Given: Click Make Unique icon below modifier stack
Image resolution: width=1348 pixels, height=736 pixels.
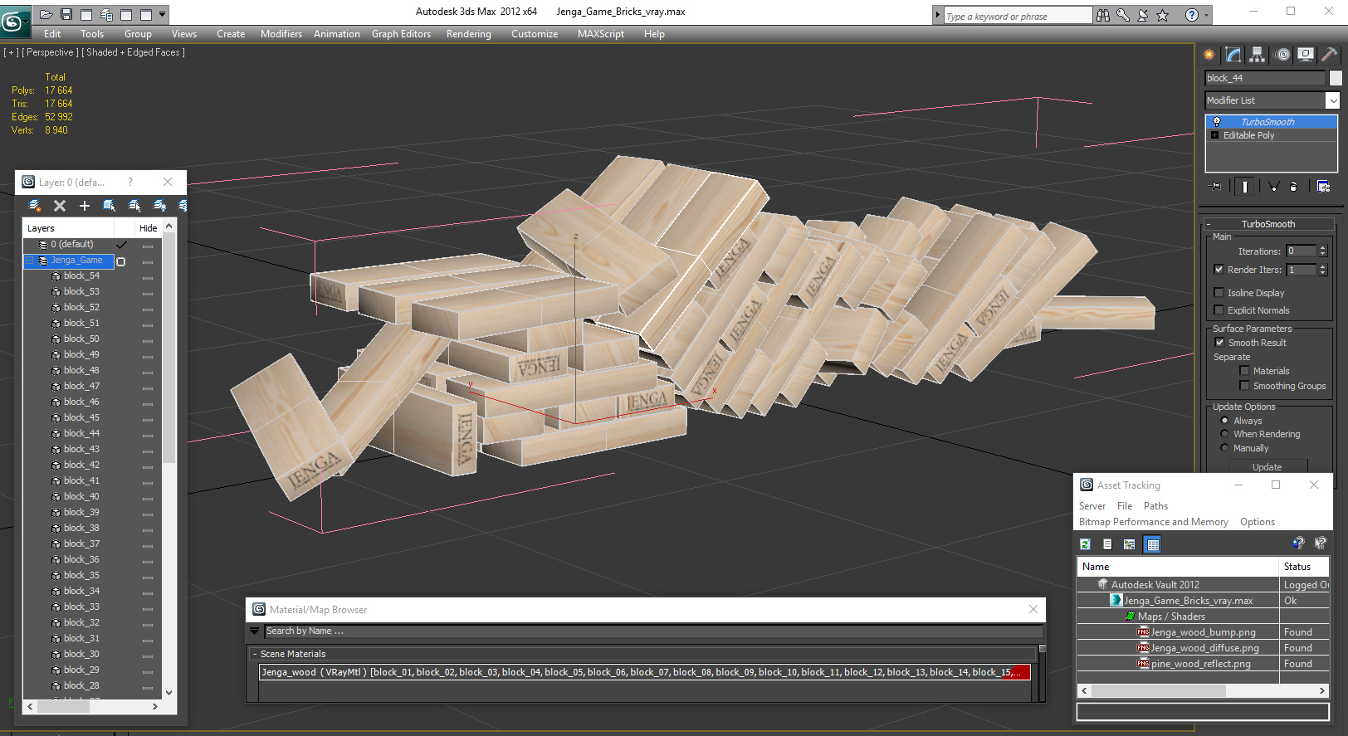Looking at the screenshot, I should (x=1273, y=186).
